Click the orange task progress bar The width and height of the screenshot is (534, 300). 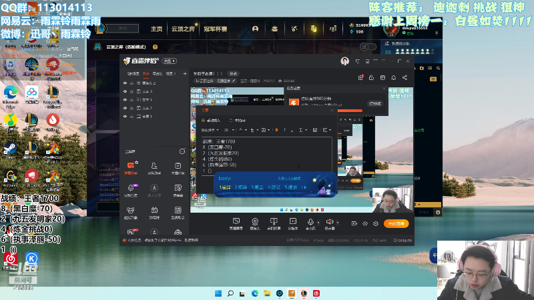click(x=350, y=111)
